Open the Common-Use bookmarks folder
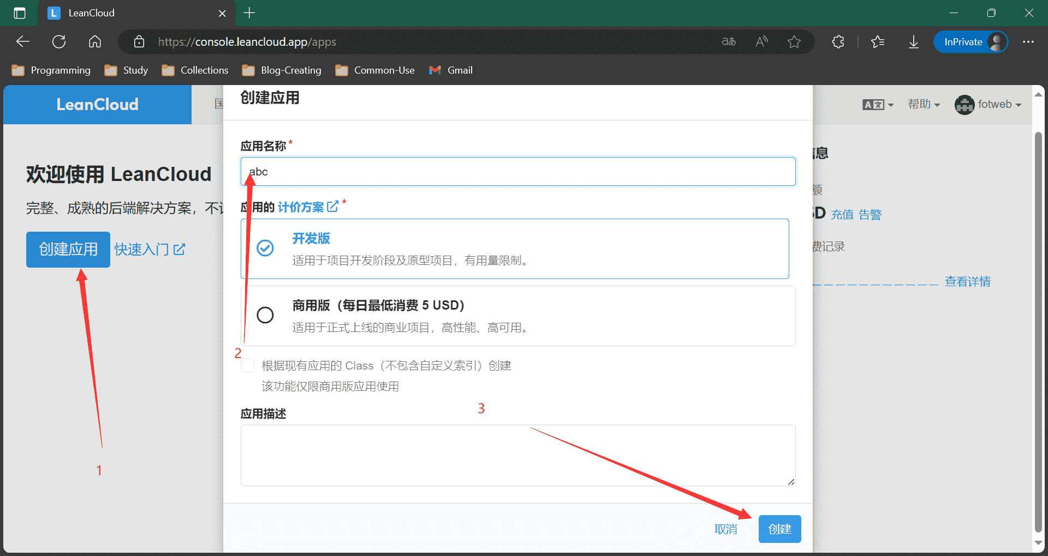This screenshot has height=556, width=1048. [375, 70]
